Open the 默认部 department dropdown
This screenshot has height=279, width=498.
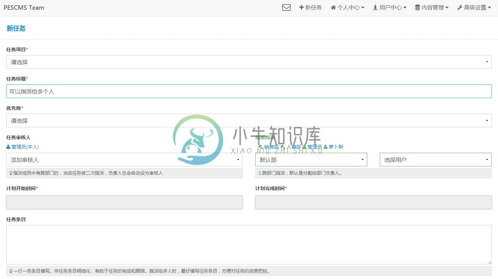click(x=311, y=160)
